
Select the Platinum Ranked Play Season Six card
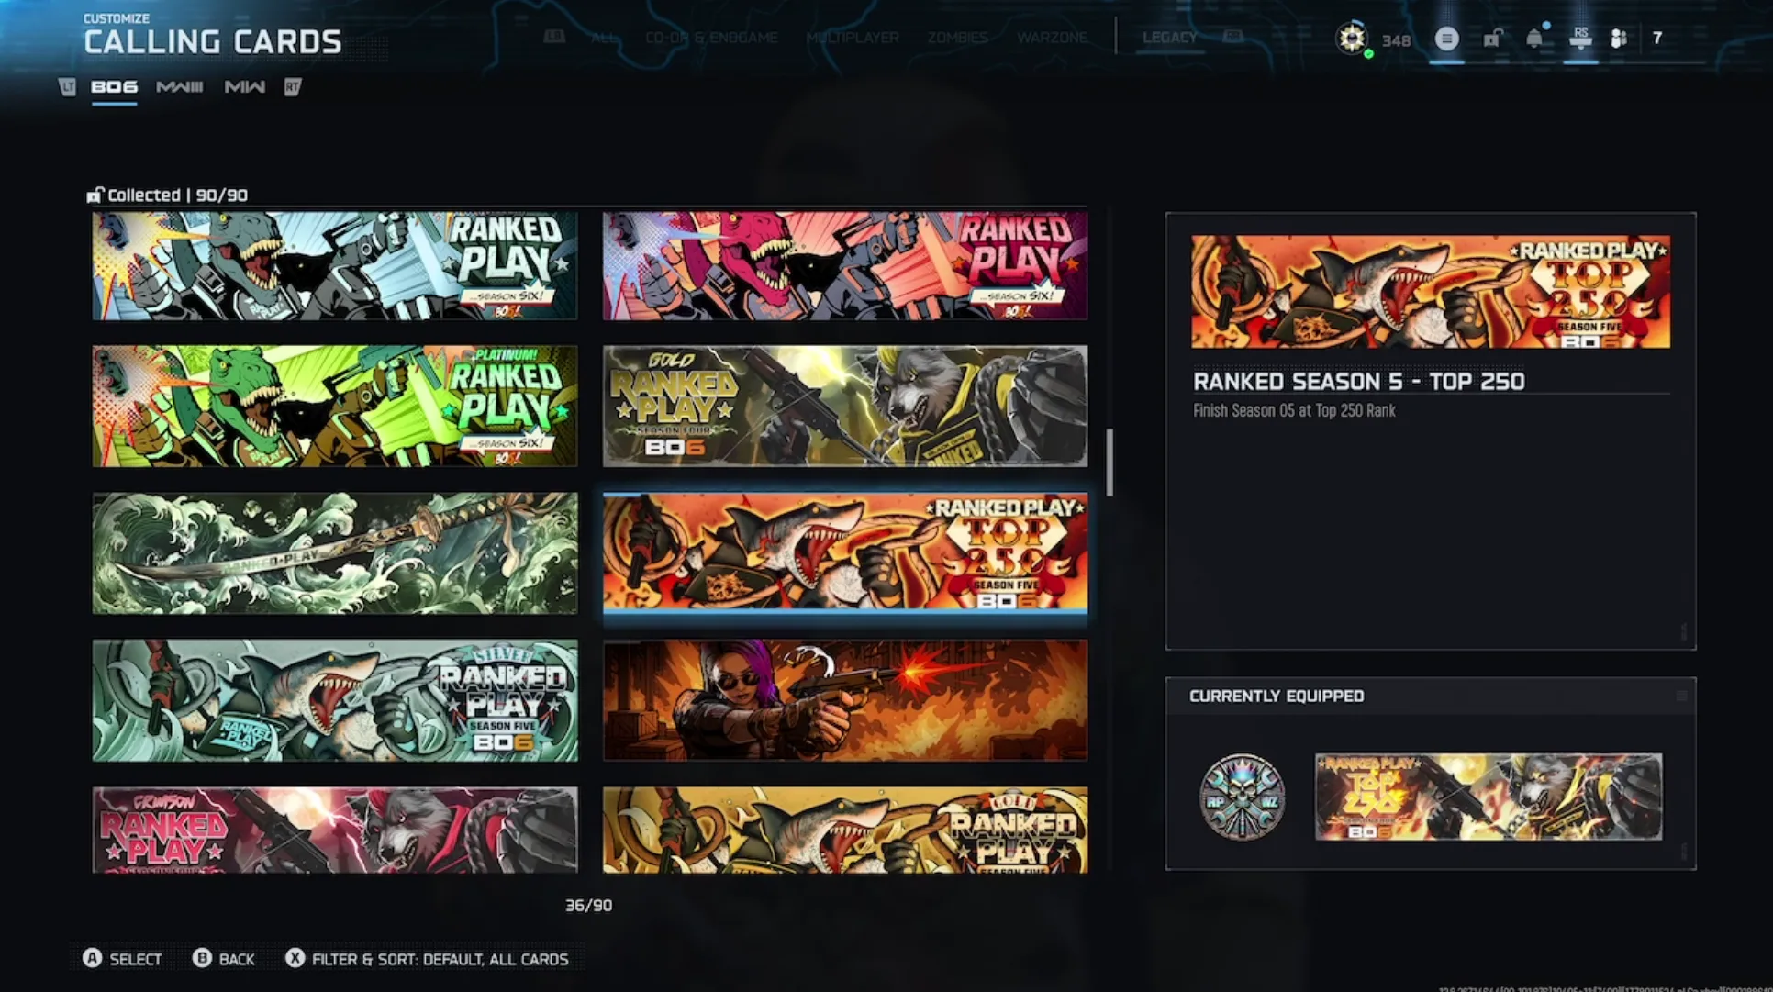pos(335,406)
